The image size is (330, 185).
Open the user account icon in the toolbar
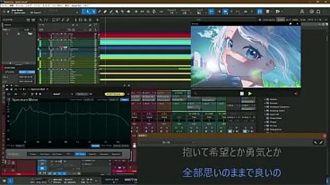[302, 12]
